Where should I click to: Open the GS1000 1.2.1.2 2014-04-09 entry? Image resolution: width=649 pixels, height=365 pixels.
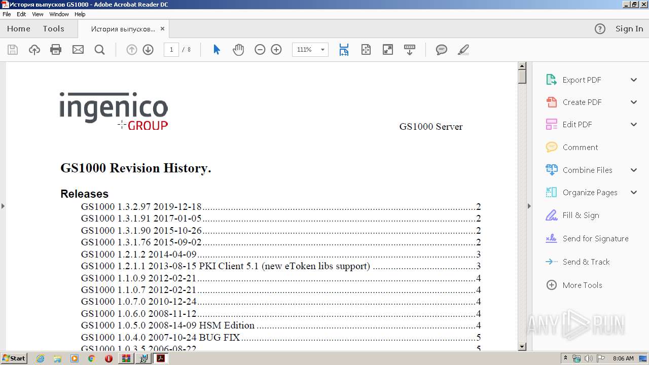pyautogui.click(x=280, y=254)
